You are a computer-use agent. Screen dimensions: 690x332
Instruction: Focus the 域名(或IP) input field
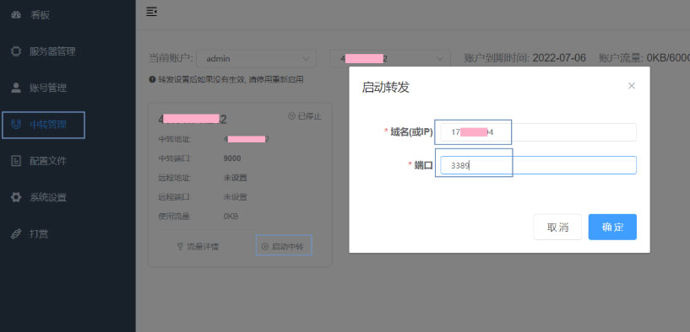pyautogui.click(x=539, y=132)
